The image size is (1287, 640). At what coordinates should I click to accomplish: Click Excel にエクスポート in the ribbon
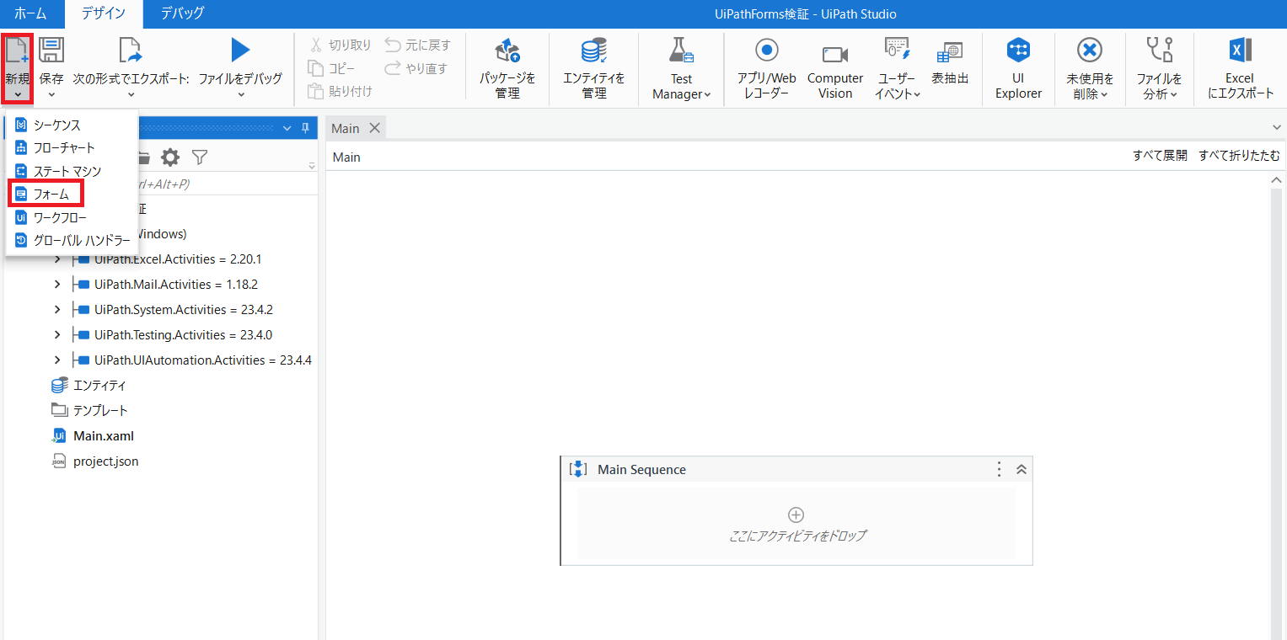point(1239,67)
